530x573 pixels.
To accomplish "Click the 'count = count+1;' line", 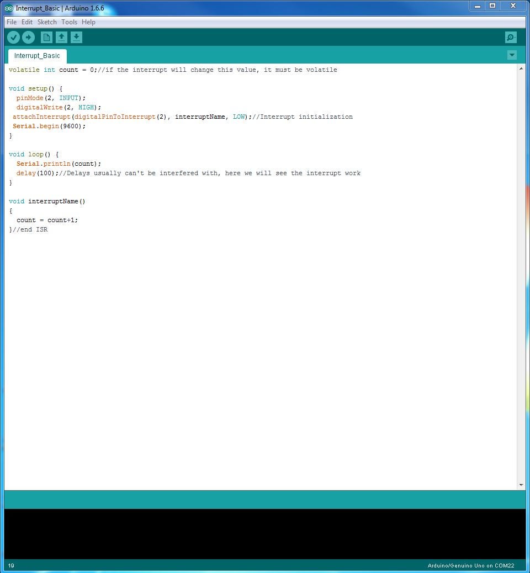I will [47, 220].
